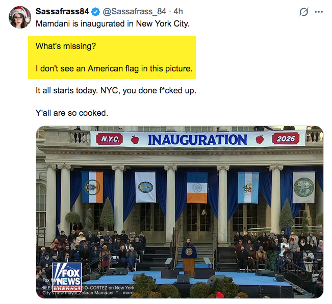Open the Sassafrass84 profile avatar
The width and height of the screenshot is (332, 304).
click(x=19, y=18)
